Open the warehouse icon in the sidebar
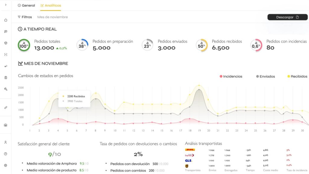Image resolution: width=309 pixels, height=174 pixels. [6, 125]
